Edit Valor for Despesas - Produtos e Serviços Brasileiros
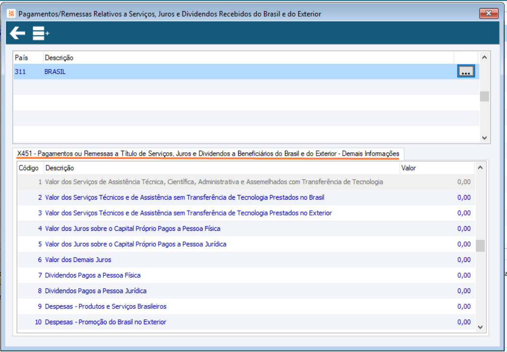 point(437,307)
